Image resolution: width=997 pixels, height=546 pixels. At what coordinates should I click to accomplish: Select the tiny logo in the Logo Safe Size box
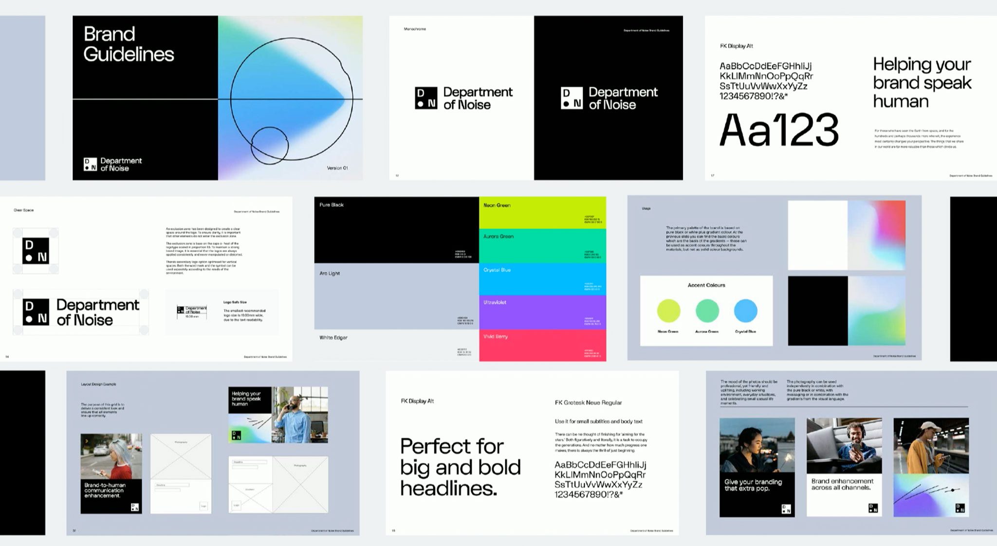tap(192, 310)
